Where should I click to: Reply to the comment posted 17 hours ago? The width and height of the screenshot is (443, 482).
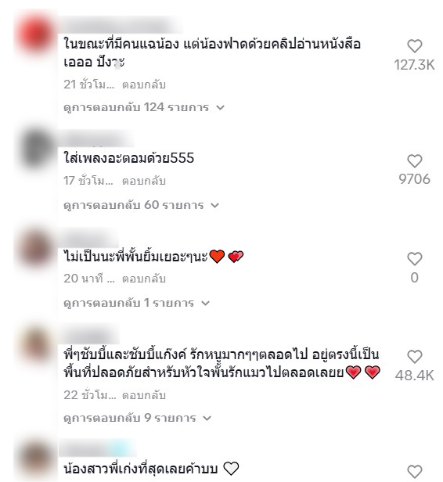[x=144, y=181]
